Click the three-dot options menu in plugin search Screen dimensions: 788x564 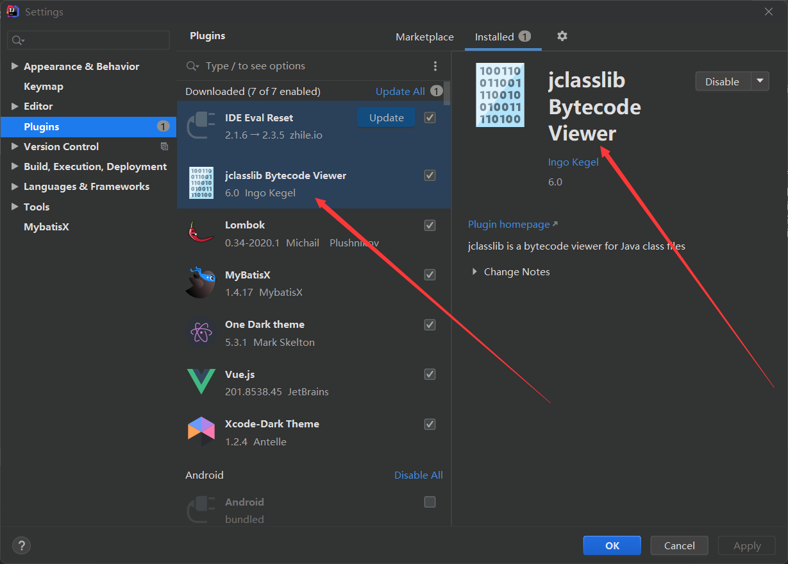[435, 66]
